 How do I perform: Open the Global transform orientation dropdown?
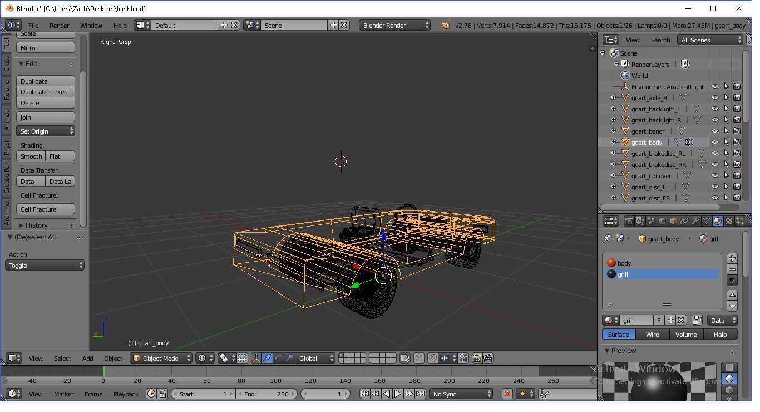315,358
